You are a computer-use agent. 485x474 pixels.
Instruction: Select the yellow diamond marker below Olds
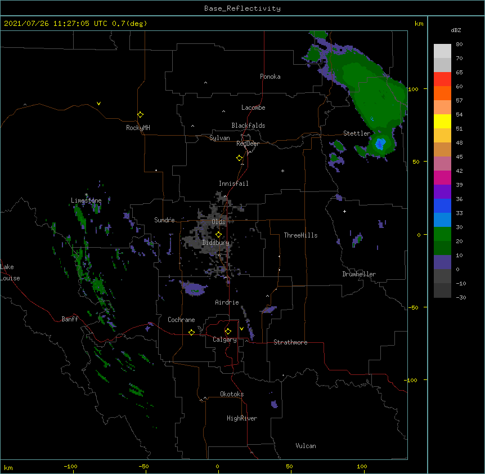tap(218, 234)
